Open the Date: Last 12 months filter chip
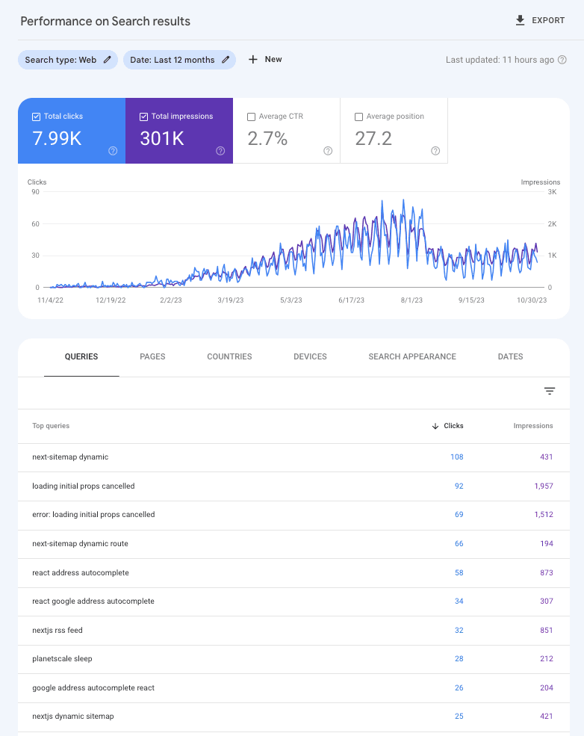Image resolution: width=584 pixels, height=736 pixels. [x=172, y=60]
